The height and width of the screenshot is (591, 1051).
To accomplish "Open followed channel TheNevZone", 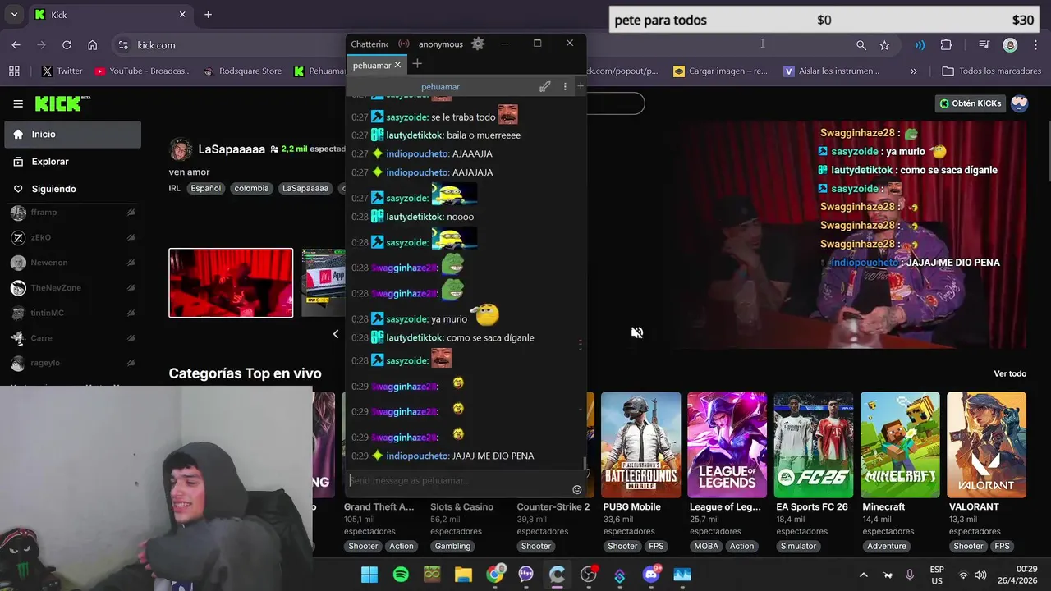I will pyautogui.click(x=73, y=288).
